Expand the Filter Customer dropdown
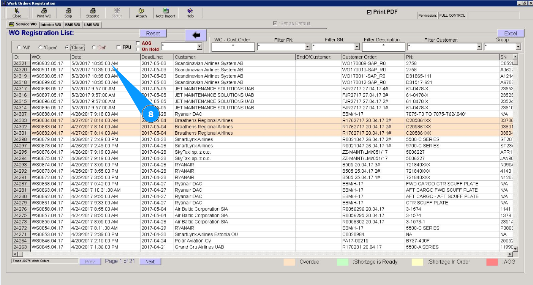 click(479, 47)
